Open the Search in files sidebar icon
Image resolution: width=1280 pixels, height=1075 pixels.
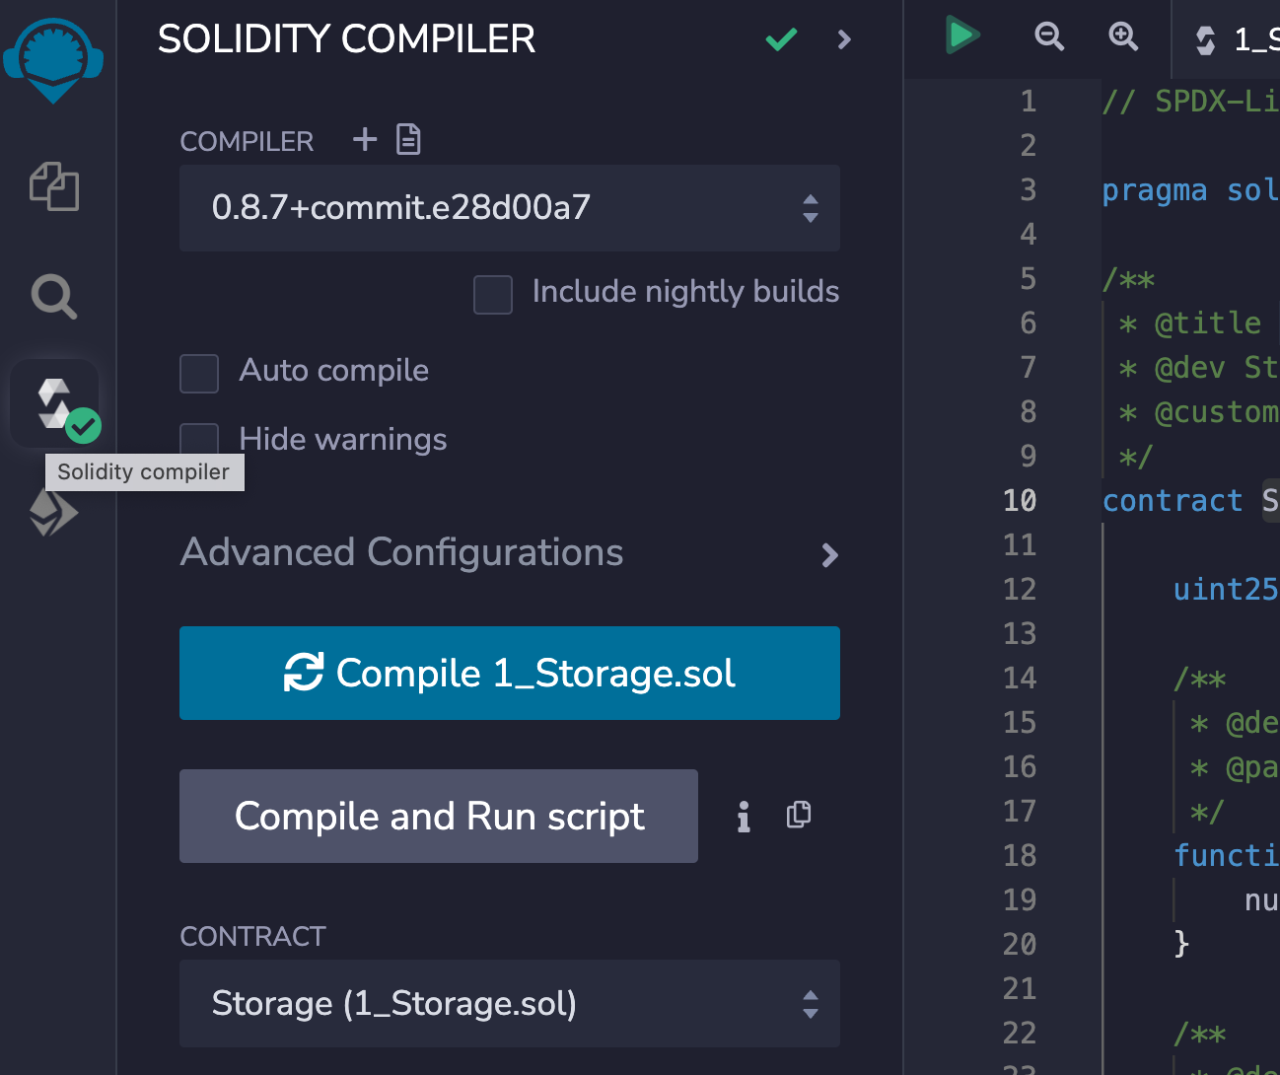(54, 296)
